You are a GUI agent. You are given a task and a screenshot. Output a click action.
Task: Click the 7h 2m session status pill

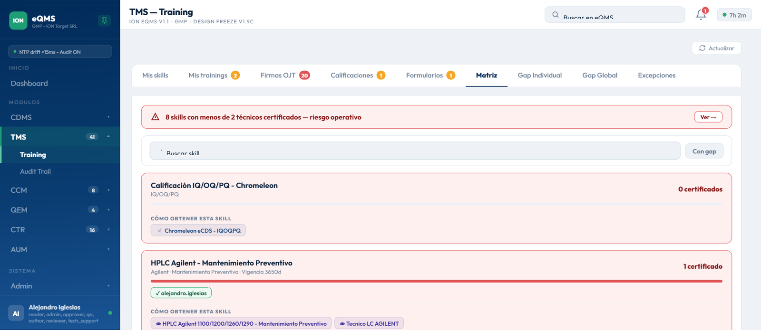pyautogui.click(x=734, y=15)
